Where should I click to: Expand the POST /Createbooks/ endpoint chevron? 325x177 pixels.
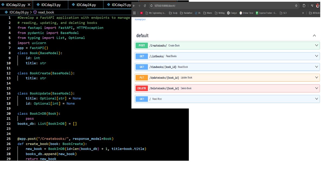click(317, 45)
